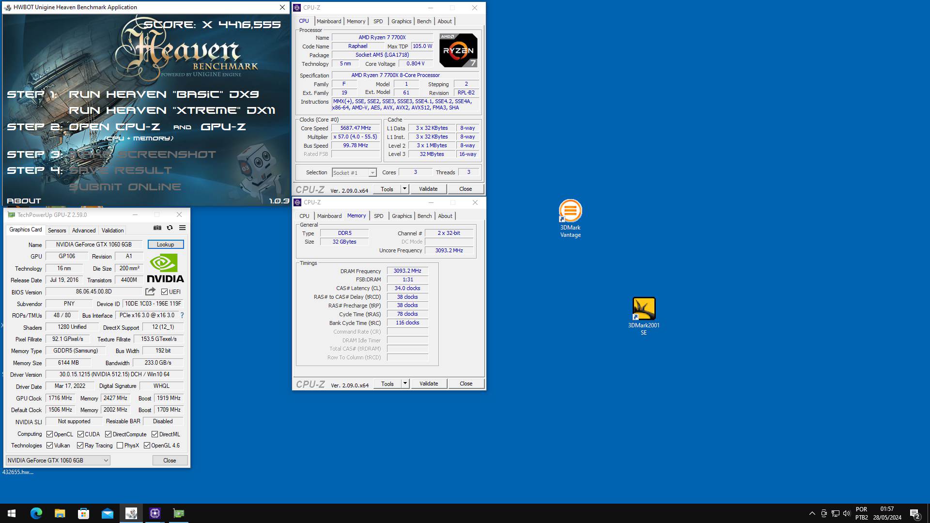The image size is (930, 523).
Task: Open the GPU selection dropdown in GPU-Z
Action: [58, 461]
